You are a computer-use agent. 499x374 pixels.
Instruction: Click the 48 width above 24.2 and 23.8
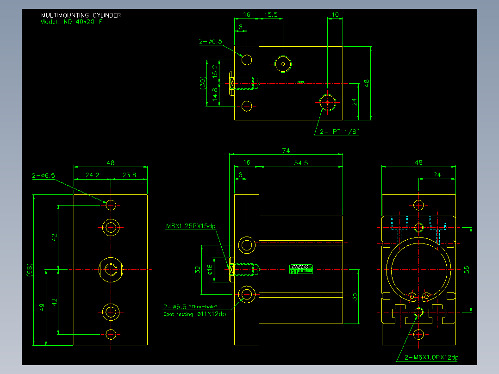pos(111,163)
